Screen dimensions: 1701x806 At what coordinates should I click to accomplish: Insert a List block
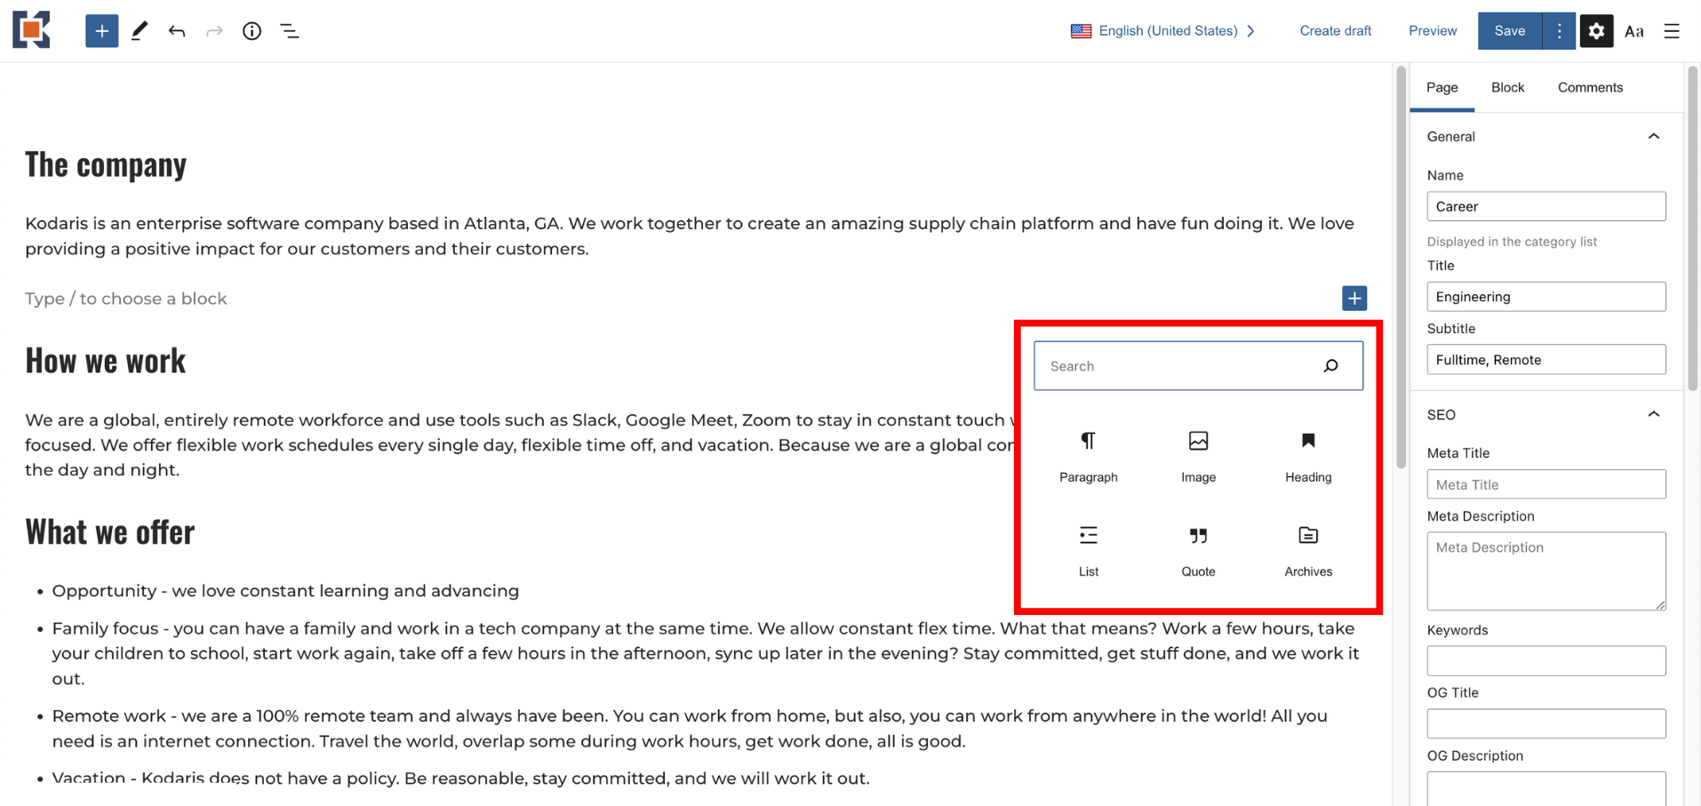click(x=1088, y=551)
